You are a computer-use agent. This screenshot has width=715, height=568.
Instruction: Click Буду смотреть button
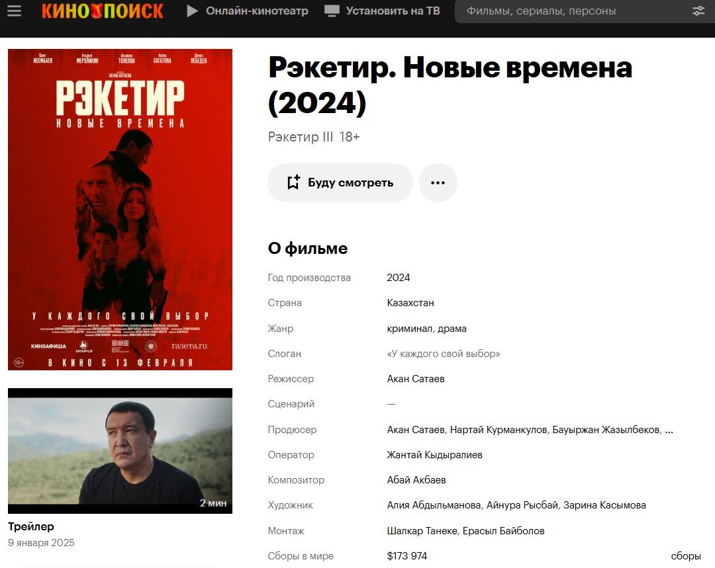(340, 183)
